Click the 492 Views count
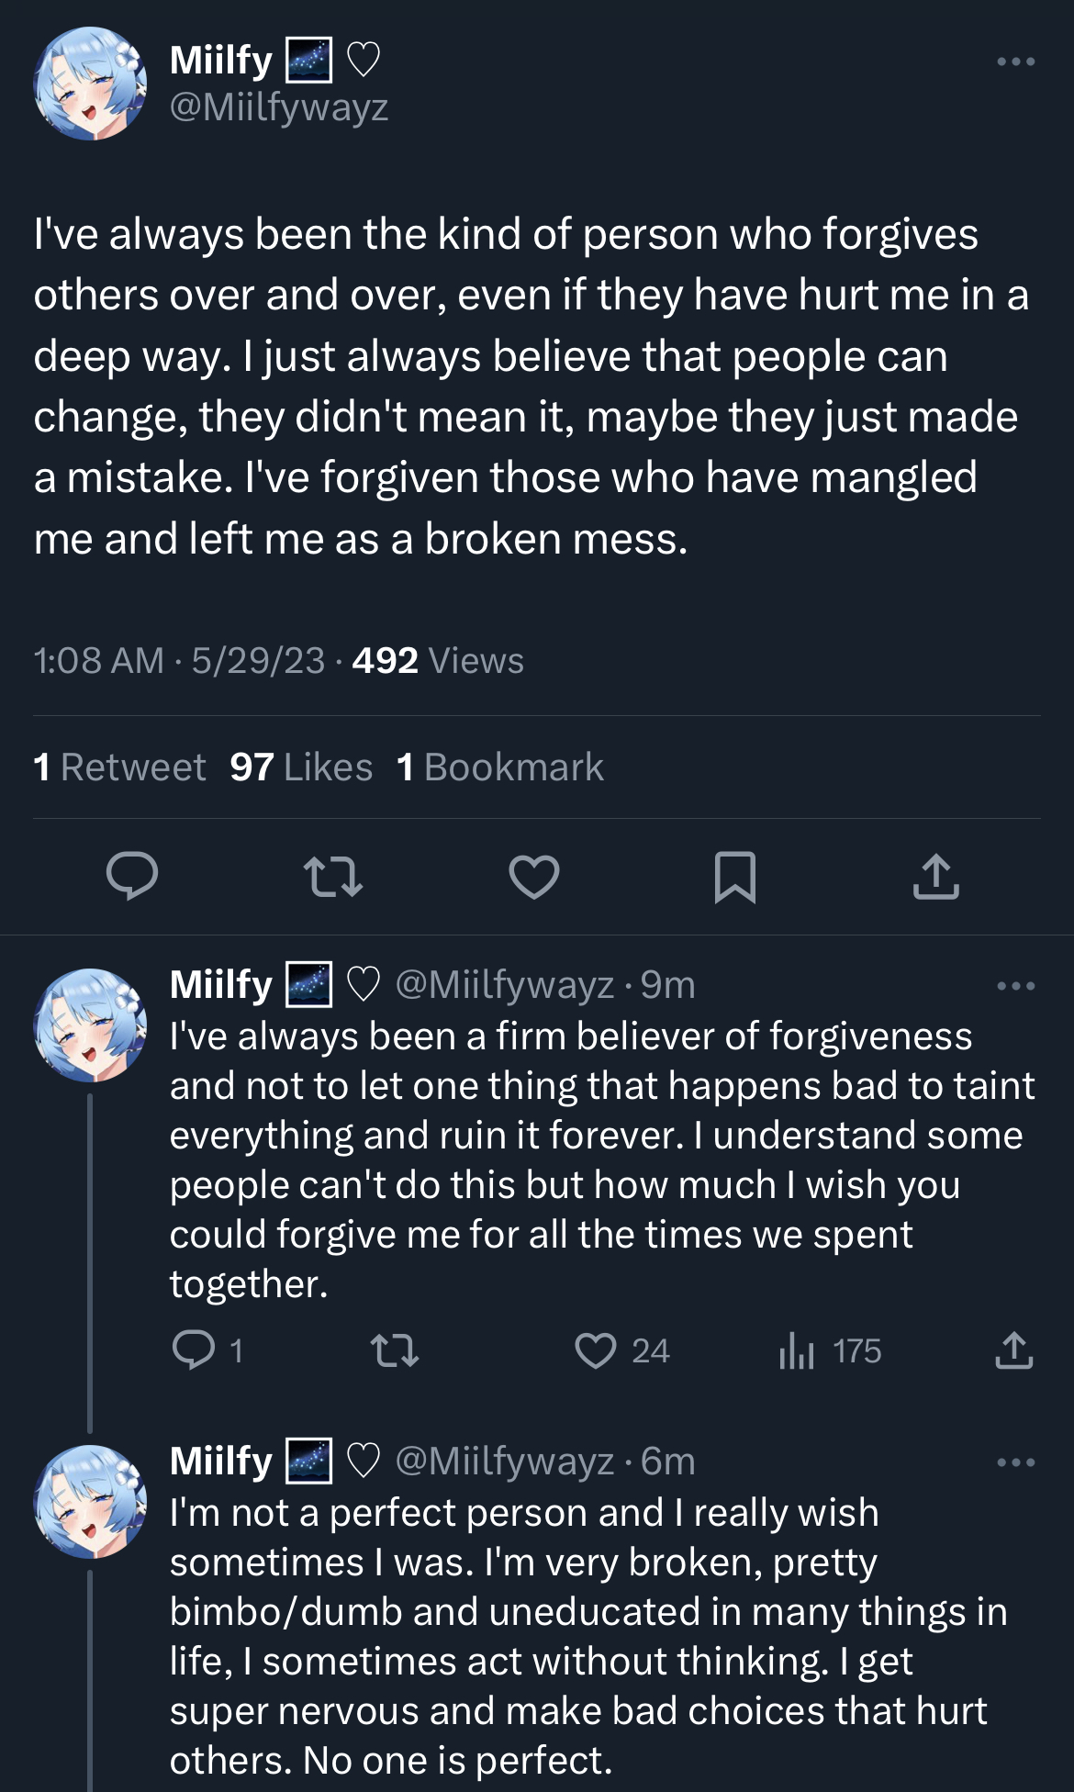This screenshot has height=1792, width=1074. 438,661
